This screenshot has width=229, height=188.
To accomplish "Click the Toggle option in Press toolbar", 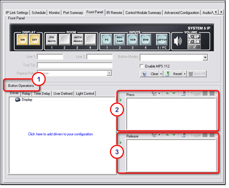I will (196, 94).
